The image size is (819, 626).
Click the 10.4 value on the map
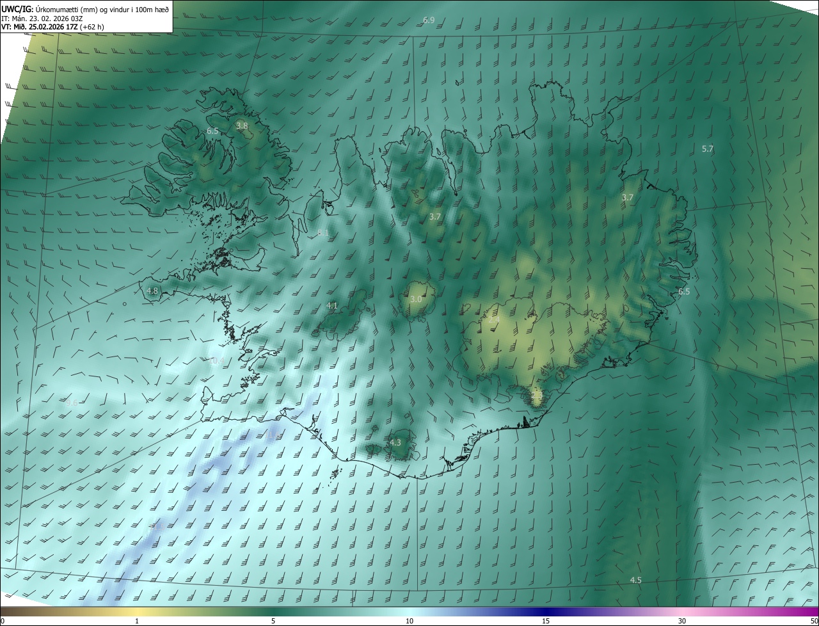(x=217, y=361)
